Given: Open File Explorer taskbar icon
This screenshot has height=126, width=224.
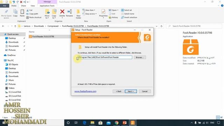Looking at the screenshot, I should 92,123.
